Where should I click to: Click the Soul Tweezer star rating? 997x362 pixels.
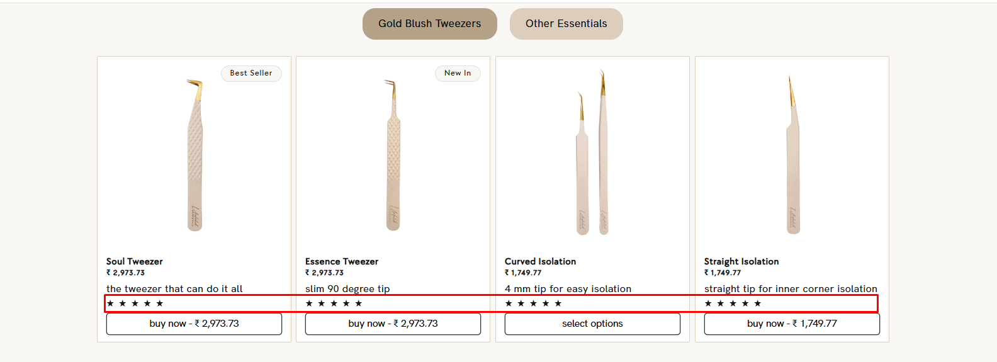[x=135, y=303]
